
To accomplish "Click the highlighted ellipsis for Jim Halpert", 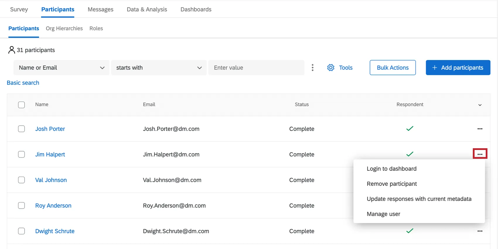I will coord(480,154).
